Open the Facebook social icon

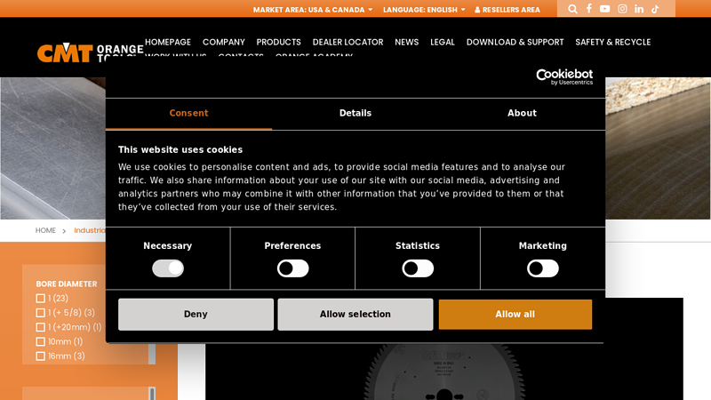588,9
